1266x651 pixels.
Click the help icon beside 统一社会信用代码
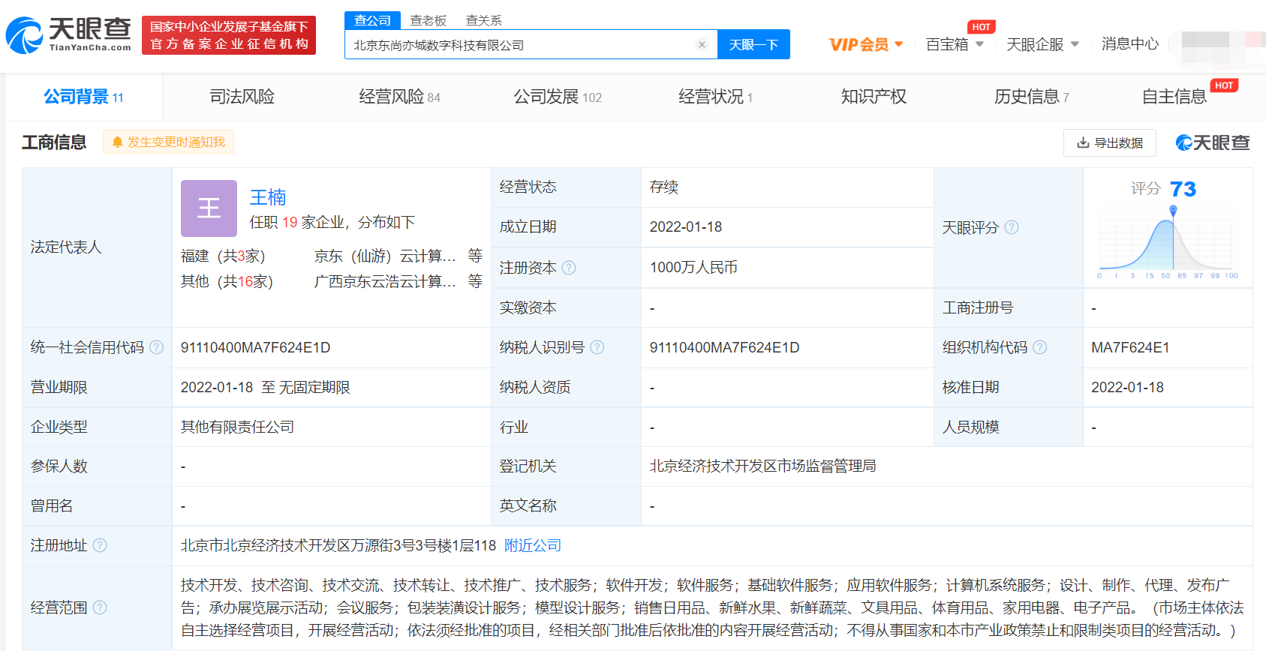pyautogui.click(x=156, y=347)
